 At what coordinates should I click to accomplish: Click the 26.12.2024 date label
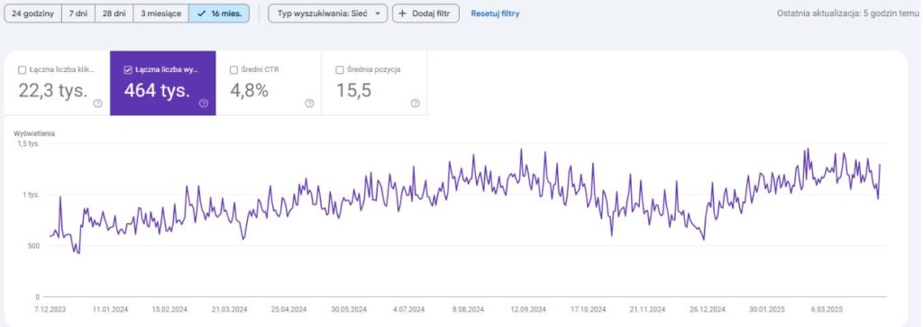coord(708,309)
